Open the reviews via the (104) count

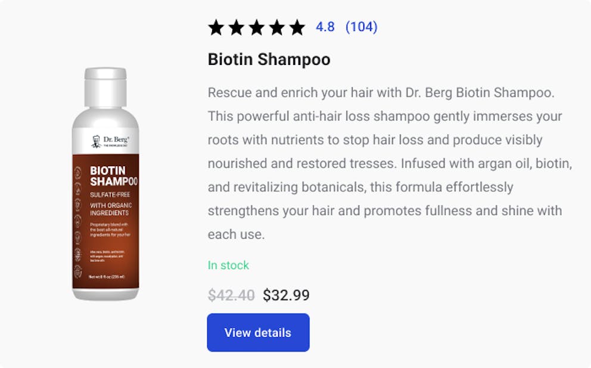[362, 27]
